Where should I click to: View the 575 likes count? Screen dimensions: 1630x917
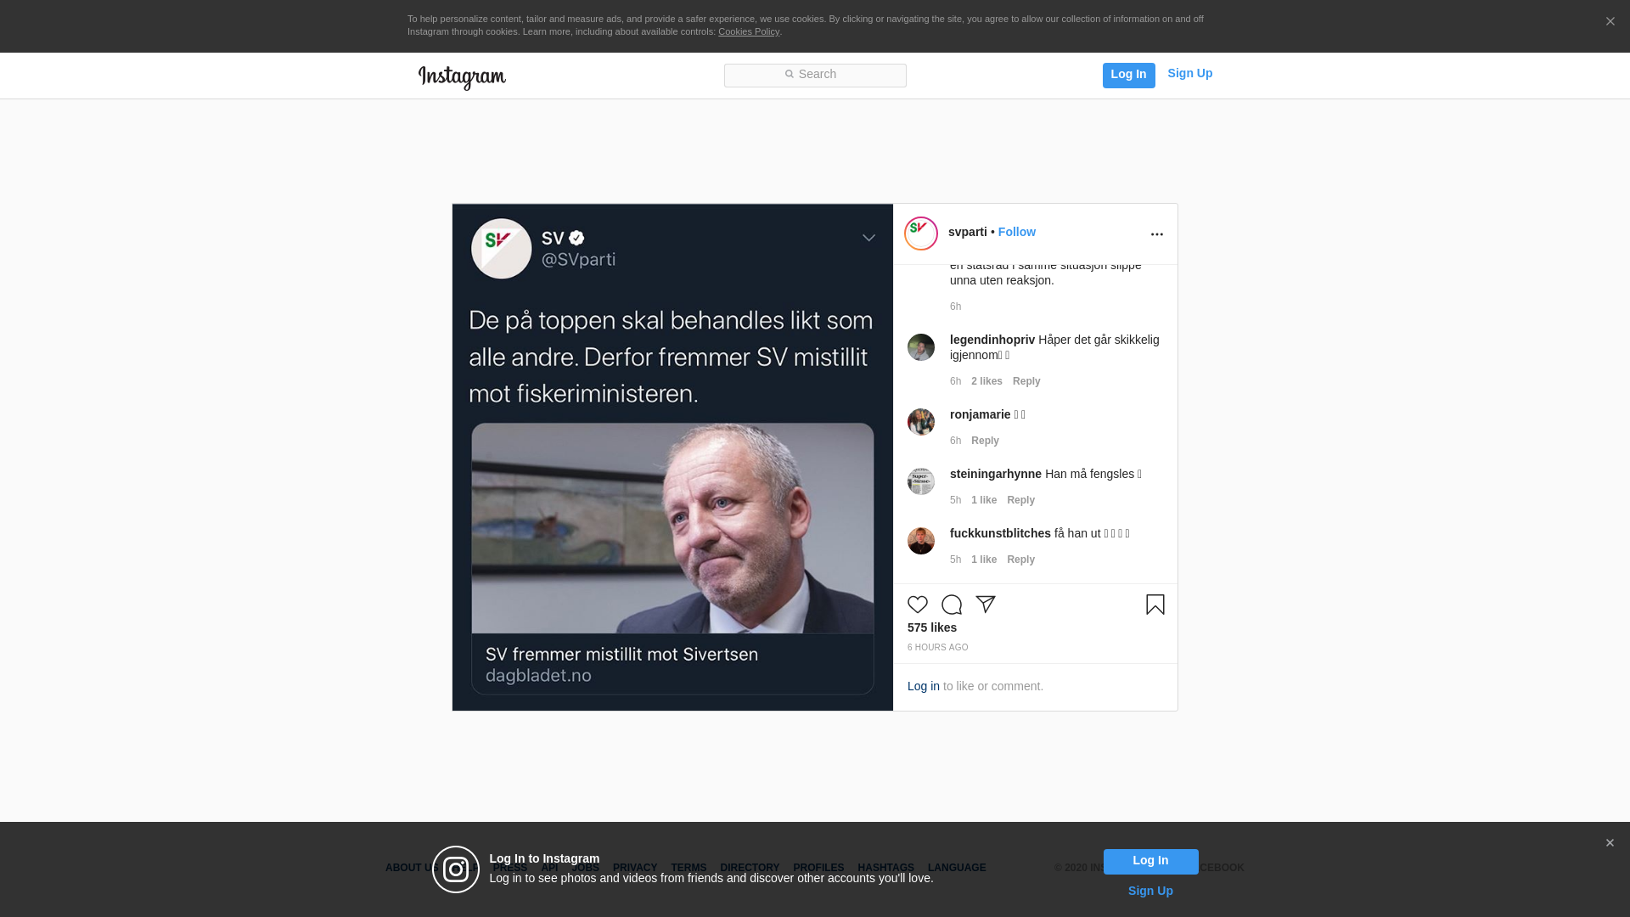pos(932,627)
